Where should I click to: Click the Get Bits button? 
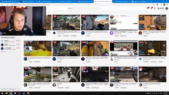161,8
